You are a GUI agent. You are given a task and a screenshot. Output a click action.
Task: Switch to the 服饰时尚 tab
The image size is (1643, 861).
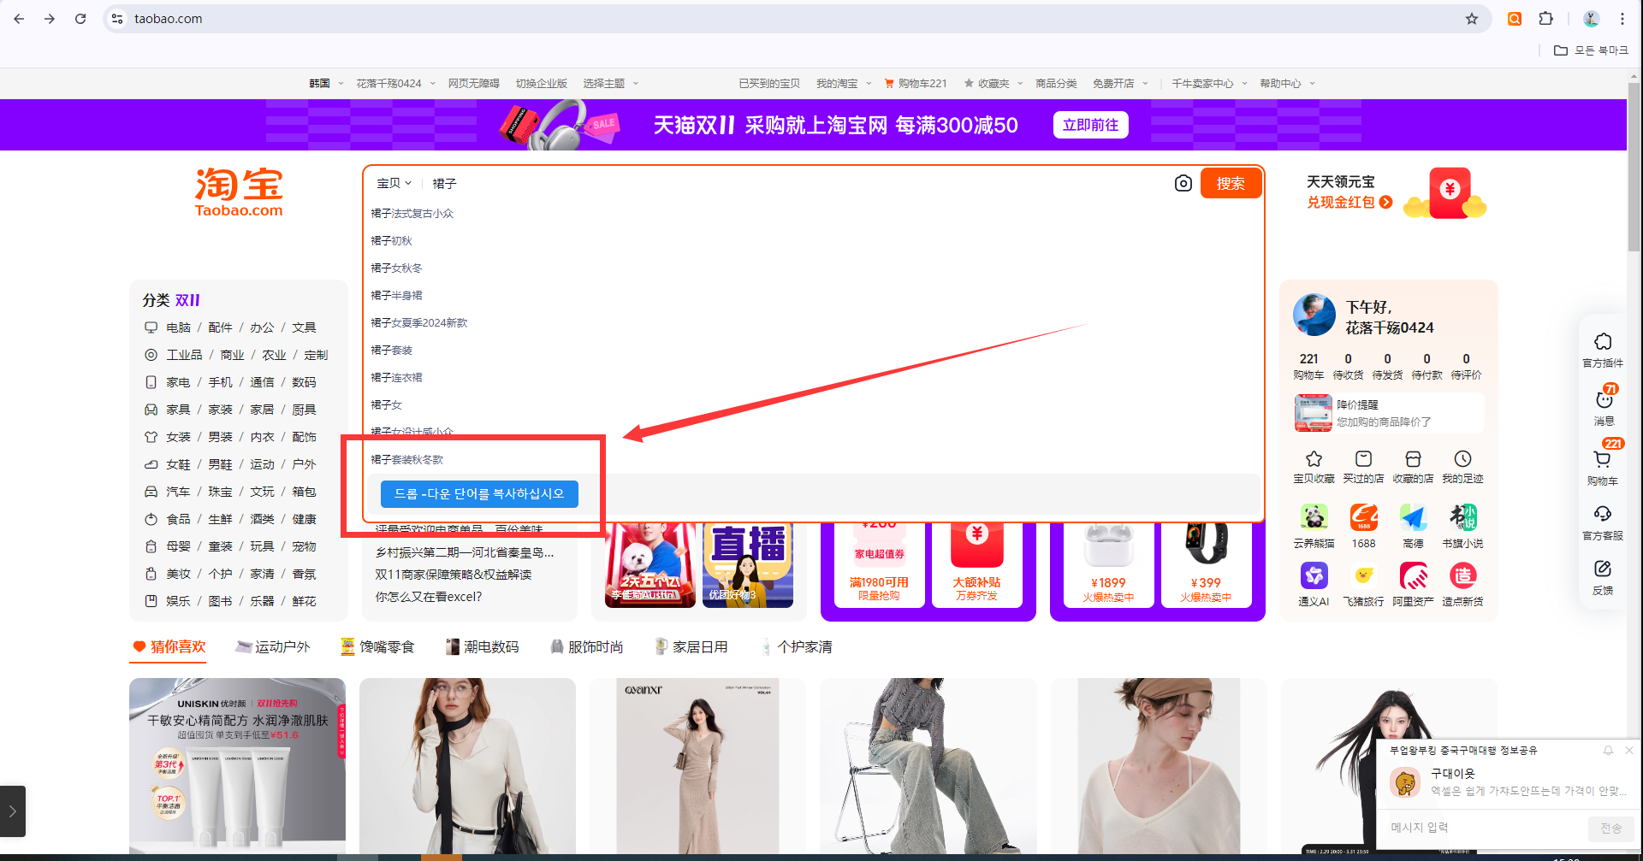tap(586, 646)
